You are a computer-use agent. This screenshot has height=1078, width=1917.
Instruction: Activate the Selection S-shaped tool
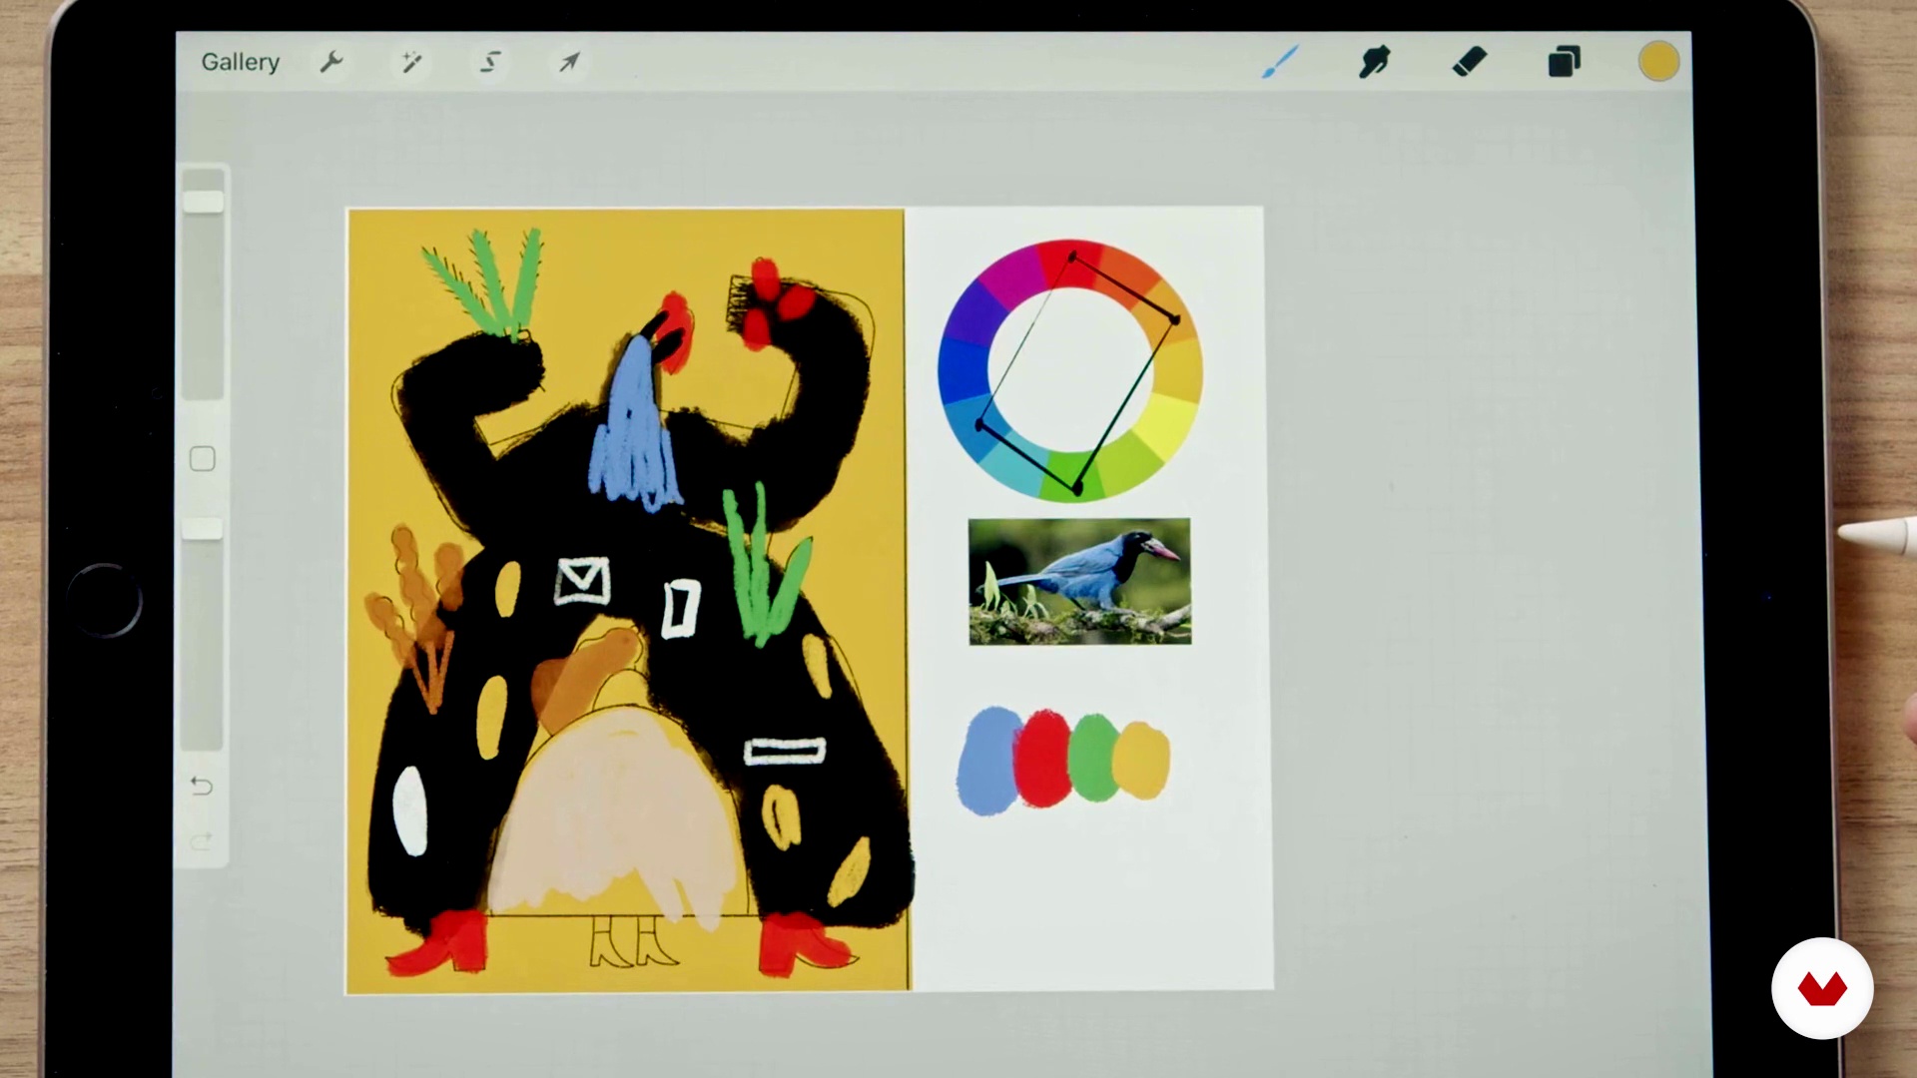pyautogui.click(x=490, y=62)
